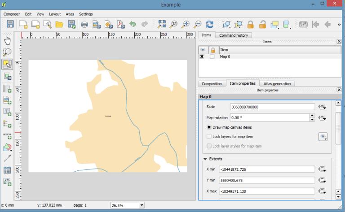Export composition as PDF

click(x=120, y=24)
